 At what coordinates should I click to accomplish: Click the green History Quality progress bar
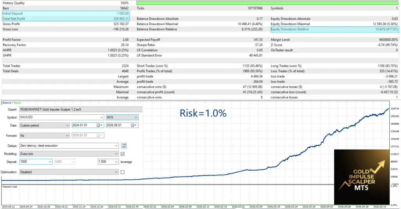(x=267, y=3)
